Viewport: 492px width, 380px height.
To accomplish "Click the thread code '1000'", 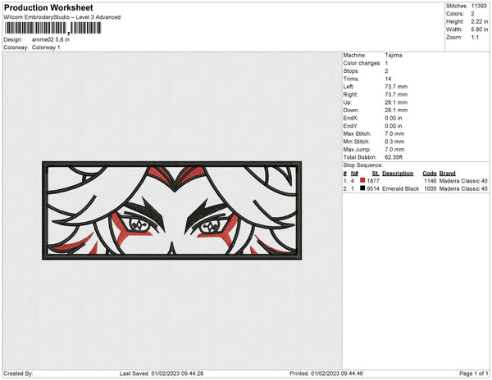I will pyautogui.click(x=430, y=188).
